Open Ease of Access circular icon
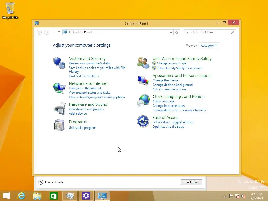Image resolution: width=268 pixels, height=201 pixels. click(143, 121)
